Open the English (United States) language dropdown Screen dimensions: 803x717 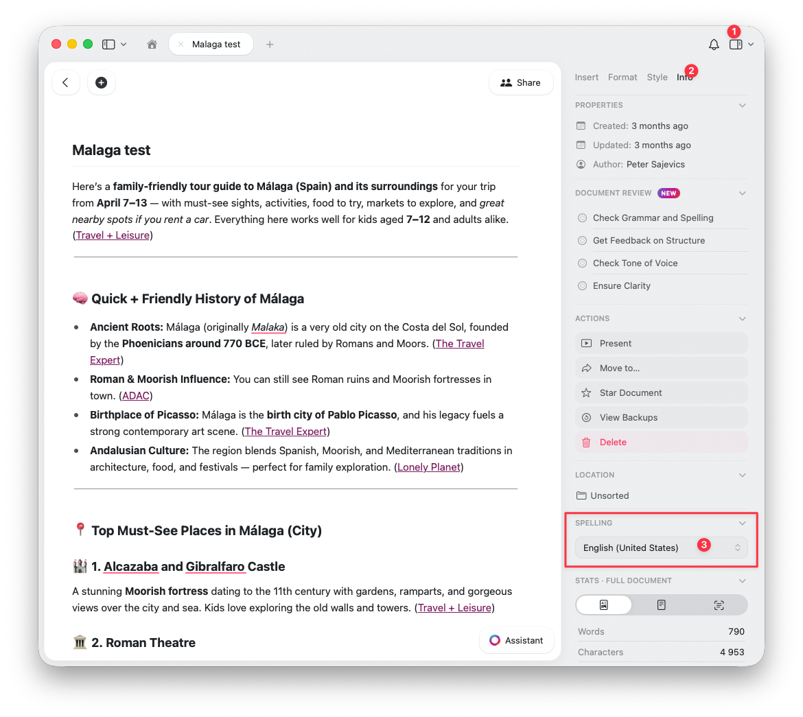[x=661, y=548]
